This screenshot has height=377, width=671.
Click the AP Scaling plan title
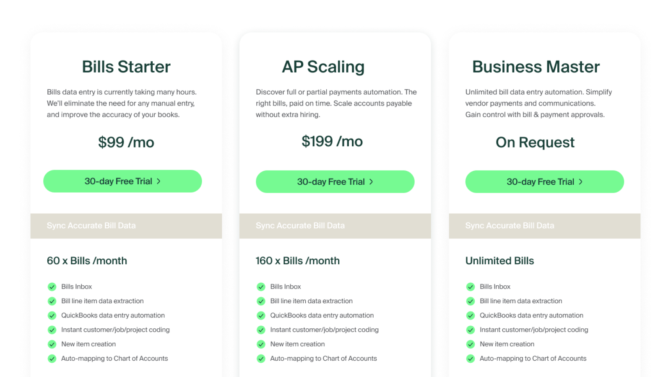(x=323, y=66)
